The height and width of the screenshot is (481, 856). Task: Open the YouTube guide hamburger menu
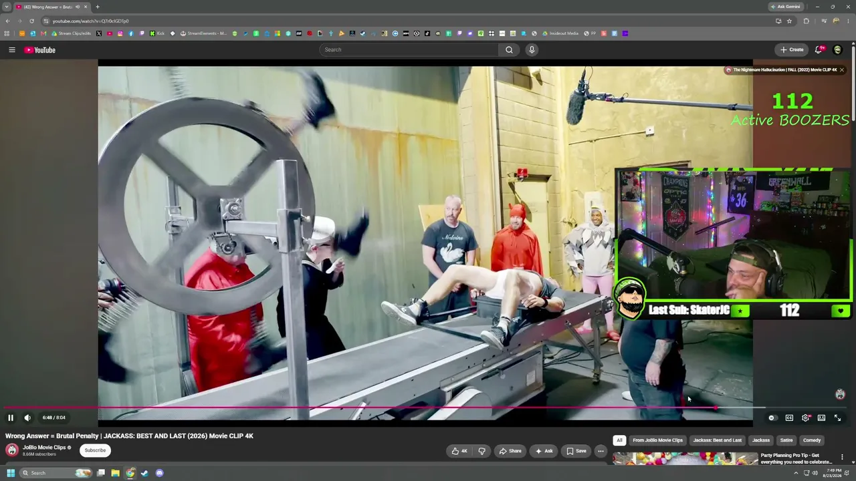tap(11, 50)
